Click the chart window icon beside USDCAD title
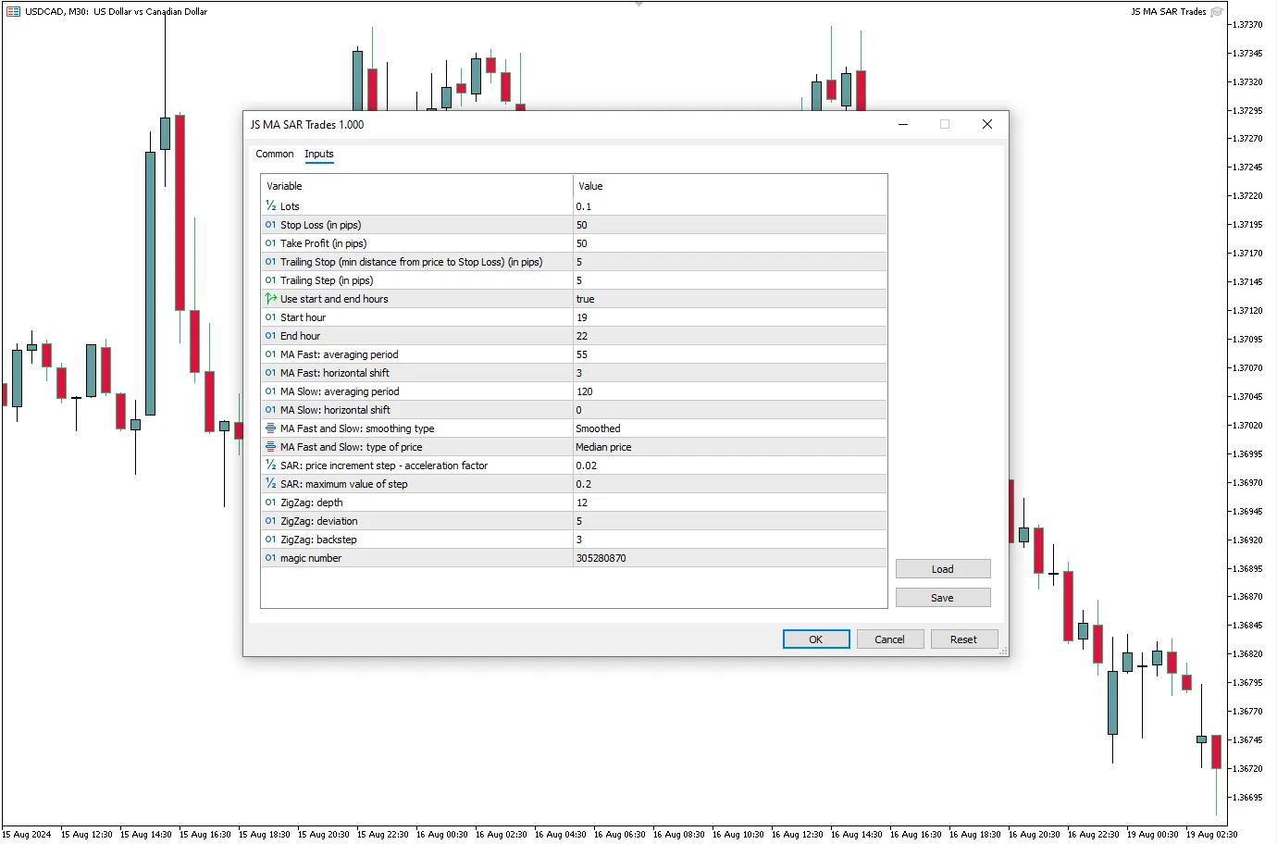 click(13, 11)
